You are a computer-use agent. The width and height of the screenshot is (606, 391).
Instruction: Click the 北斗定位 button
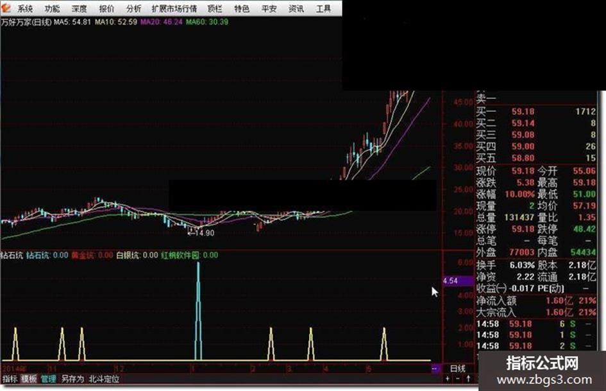pyautogui.click(x=104, y=379)
